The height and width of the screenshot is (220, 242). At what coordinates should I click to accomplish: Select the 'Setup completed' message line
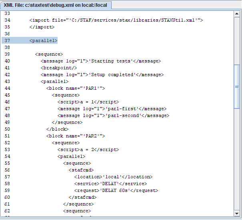pos(102,75)
